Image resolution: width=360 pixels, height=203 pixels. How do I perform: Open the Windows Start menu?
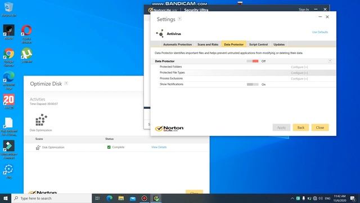coord(6,198)
